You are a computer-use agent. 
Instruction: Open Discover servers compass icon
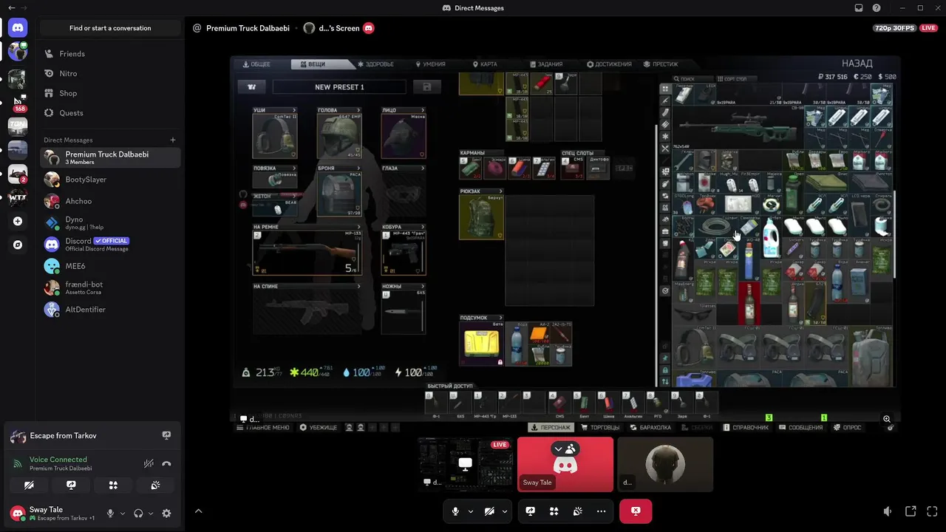point(18,245)
